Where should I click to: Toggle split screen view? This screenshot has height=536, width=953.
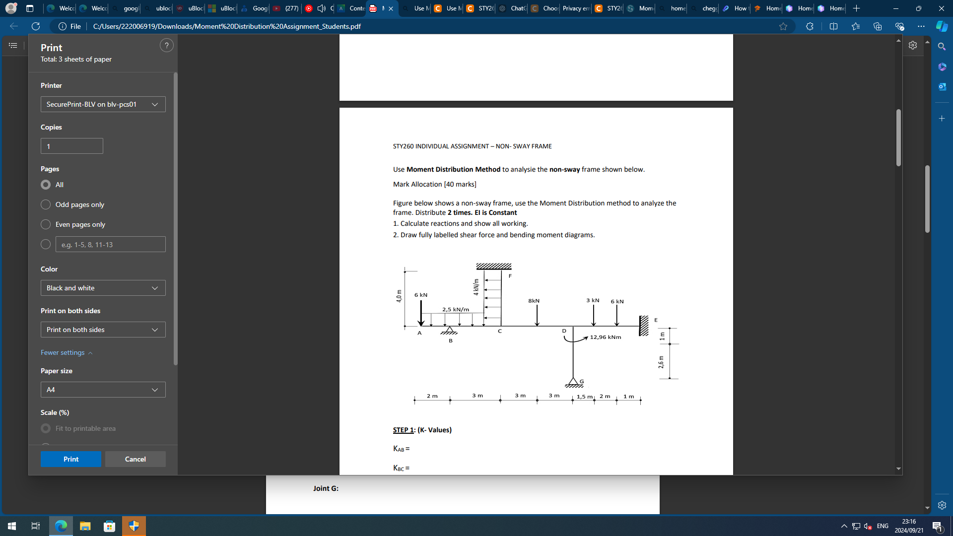tap(833, 26)
